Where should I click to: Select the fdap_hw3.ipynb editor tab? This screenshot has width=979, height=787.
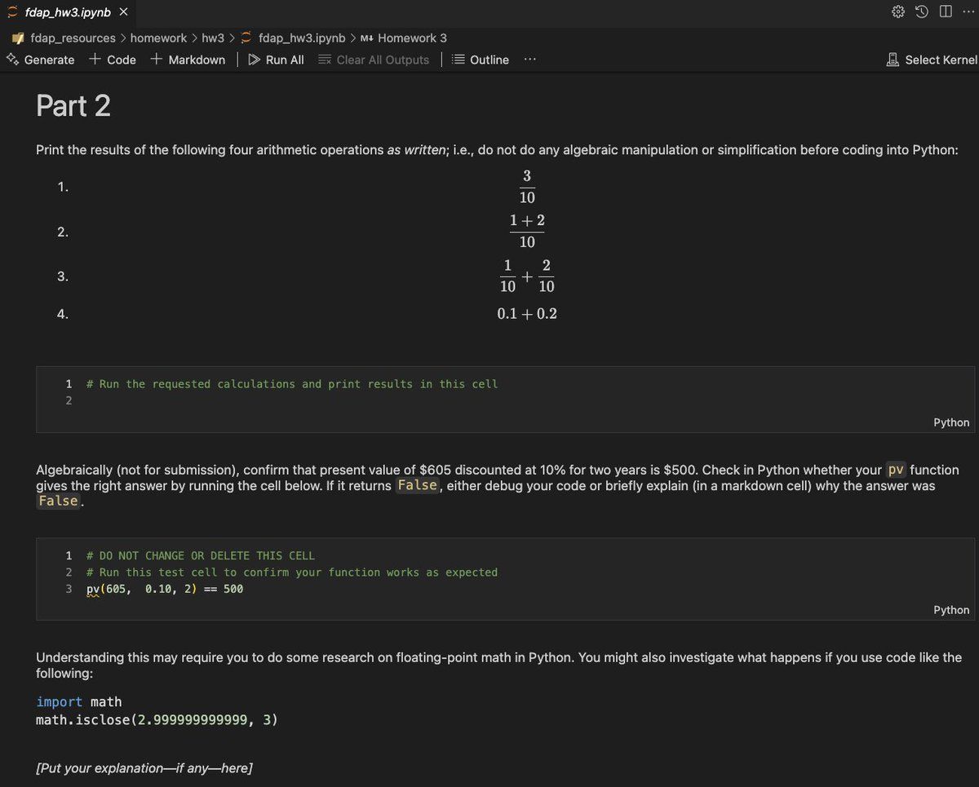click(x=67, y=12)
